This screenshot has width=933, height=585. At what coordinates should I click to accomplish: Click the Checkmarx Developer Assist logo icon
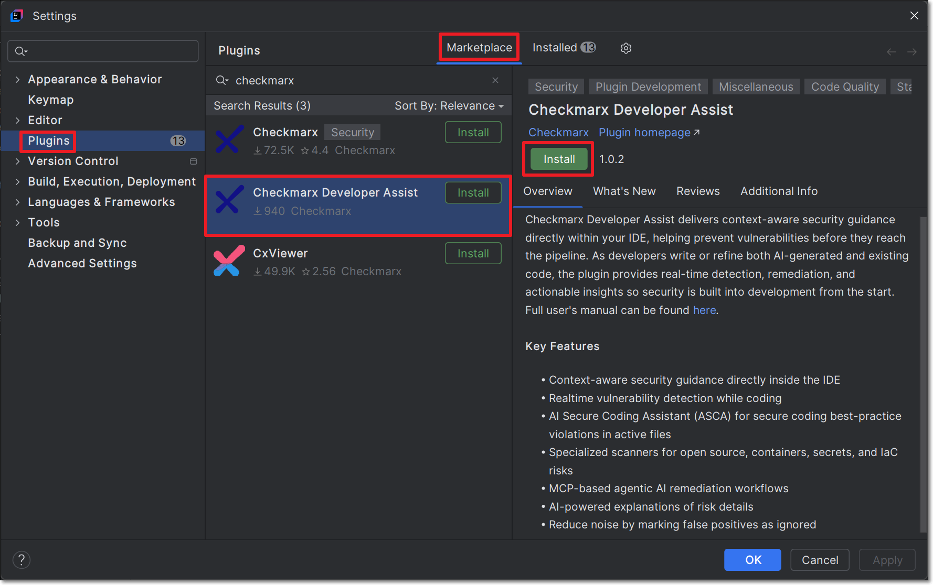[229, 200]
